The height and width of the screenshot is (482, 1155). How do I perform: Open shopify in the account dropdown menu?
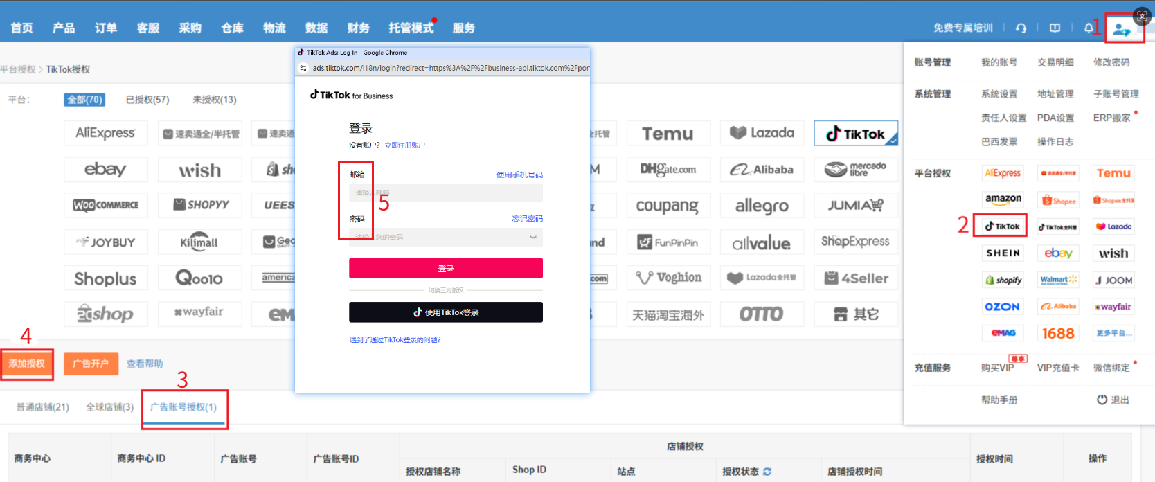[1003, 280]
